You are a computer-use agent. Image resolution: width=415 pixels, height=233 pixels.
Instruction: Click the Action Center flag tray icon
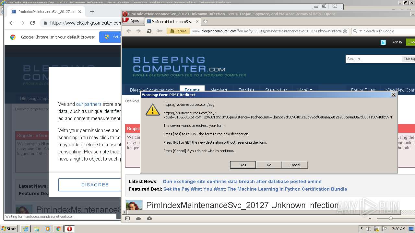click(384, 229)
